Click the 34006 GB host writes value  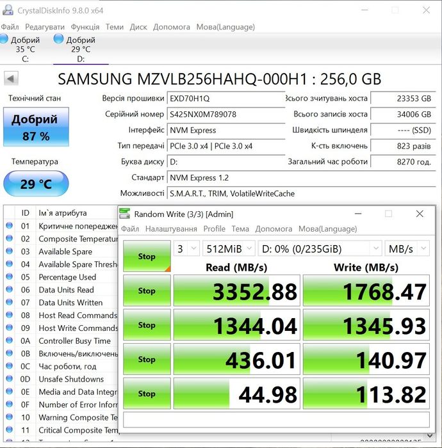(403, 115)
